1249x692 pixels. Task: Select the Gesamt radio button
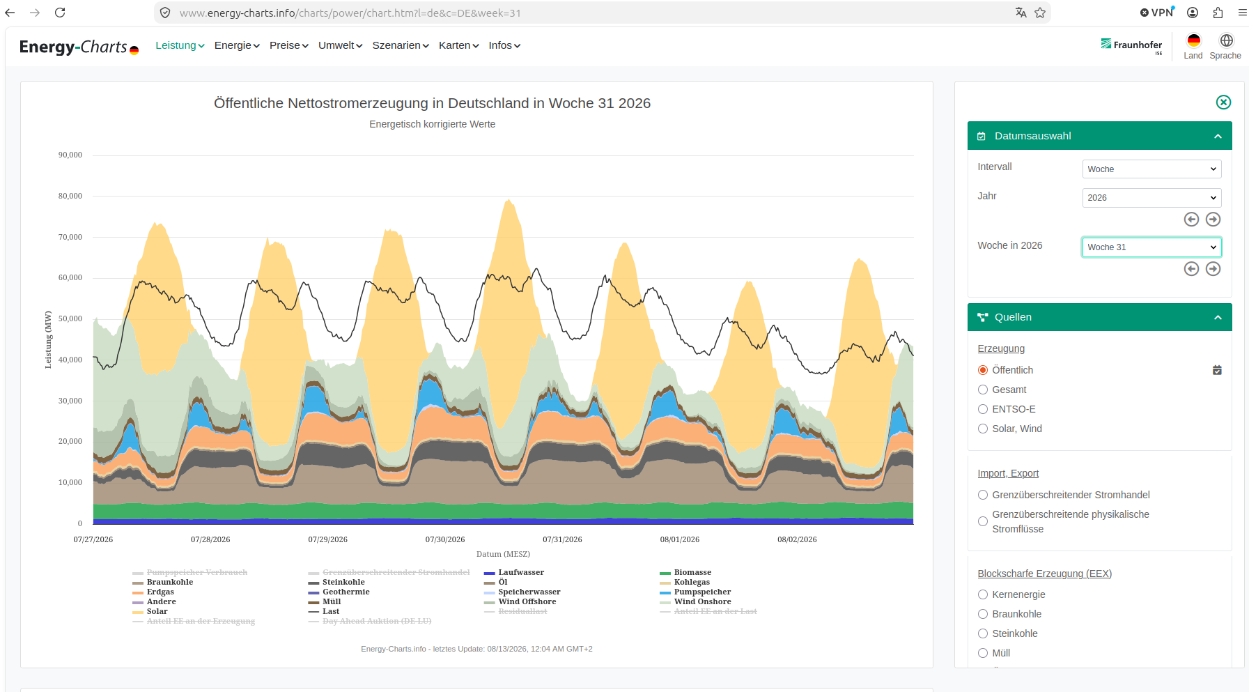983,390
